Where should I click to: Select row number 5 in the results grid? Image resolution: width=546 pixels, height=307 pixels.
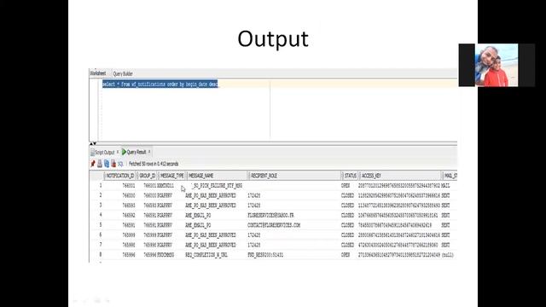101,225
